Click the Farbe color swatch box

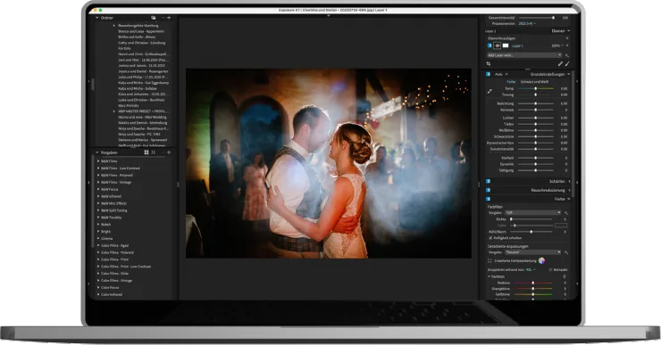click(561, 226)
